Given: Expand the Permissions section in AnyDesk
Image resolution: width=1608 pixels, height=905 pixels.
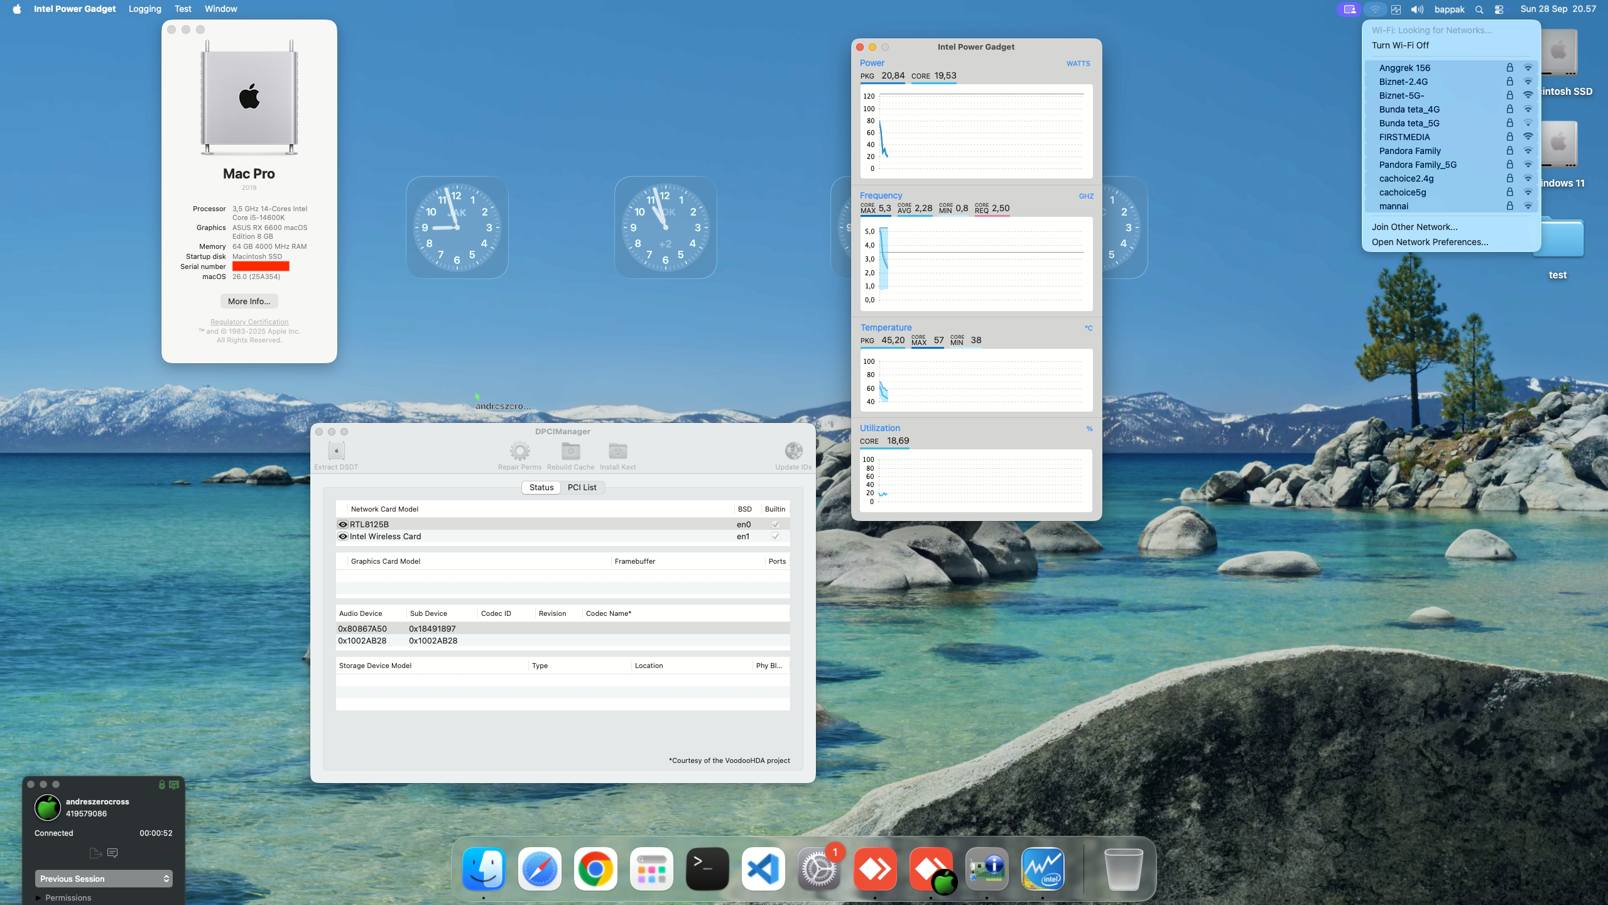Looking at the screenshot, I should (39, 897).
